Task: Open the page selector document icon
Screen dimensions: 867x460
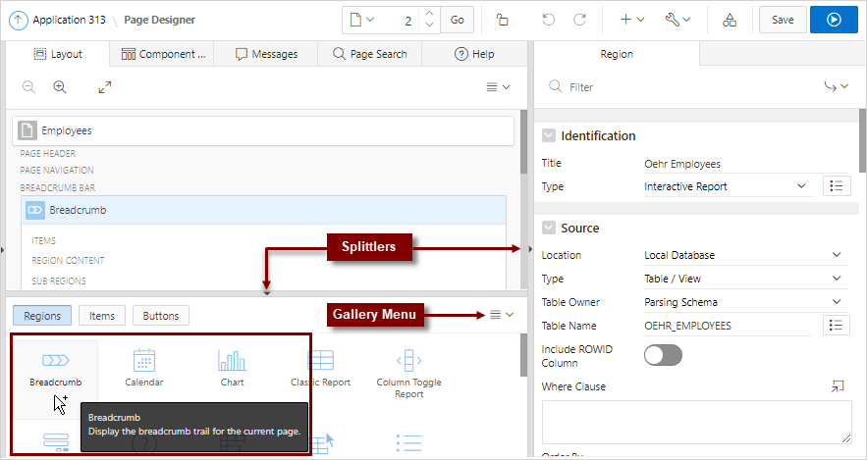Action: (362, 20)
